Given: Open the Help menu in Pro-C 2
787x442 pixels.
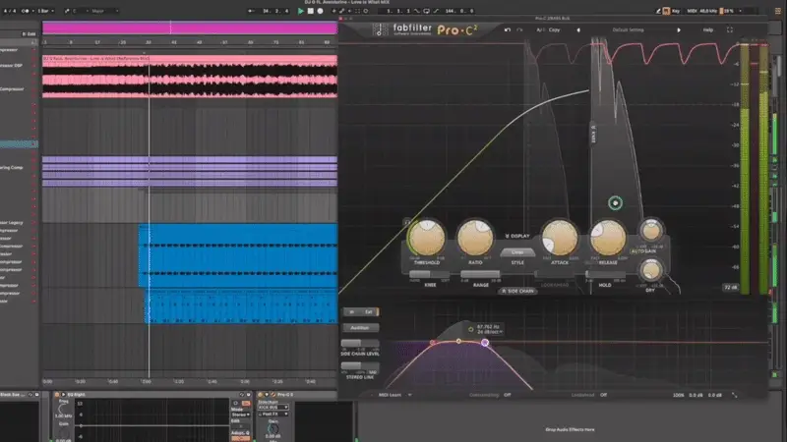Looking at the screenshot, I should [707, 30].
